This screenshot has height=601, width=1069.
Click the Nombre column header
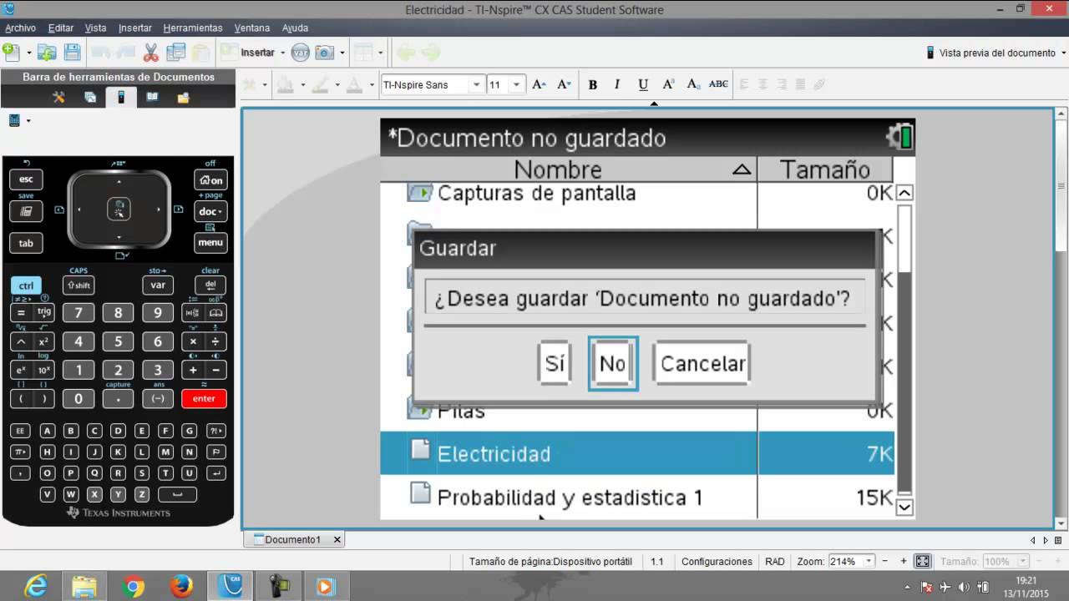pyautogui.click(x=568, y=169)
